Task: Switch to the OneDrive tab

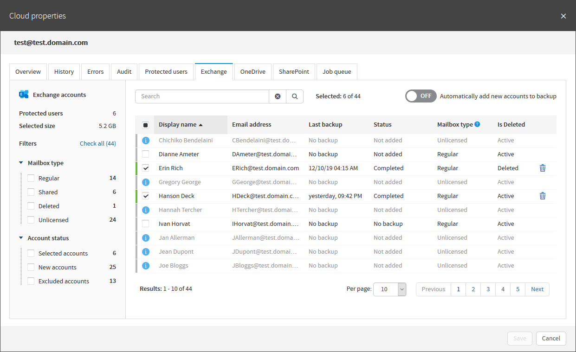Action: 253,72
